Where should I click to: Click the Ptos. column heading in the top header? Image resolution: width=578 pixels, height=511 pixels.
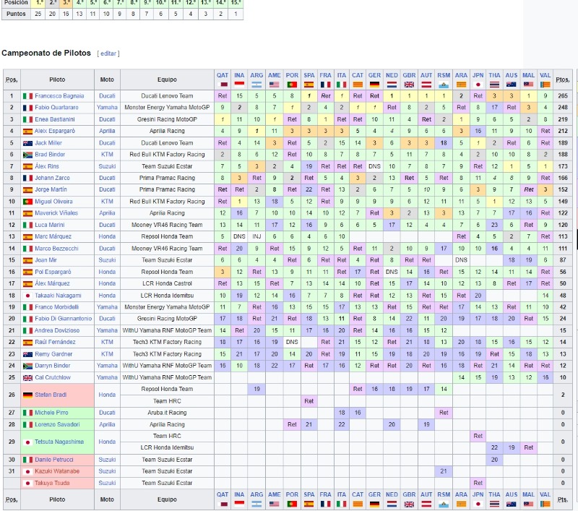[563, 80]
